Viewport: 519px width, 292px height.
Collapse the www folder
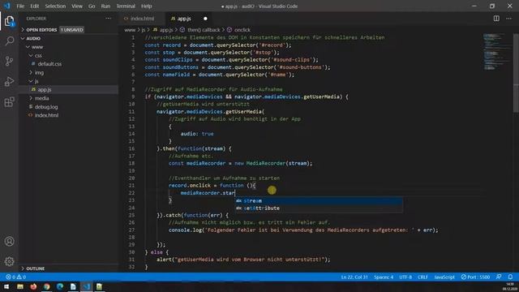point(37,47)
